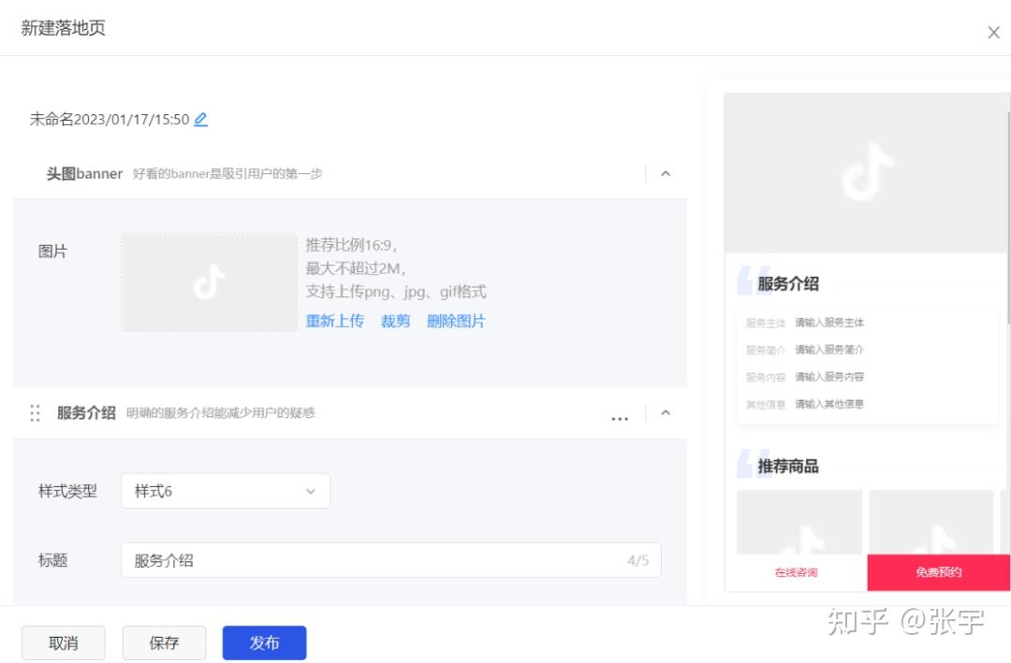Click the preview banner TikTok logo
Viewport: 1011px width, 663px height.
click(x=867, y=171)
